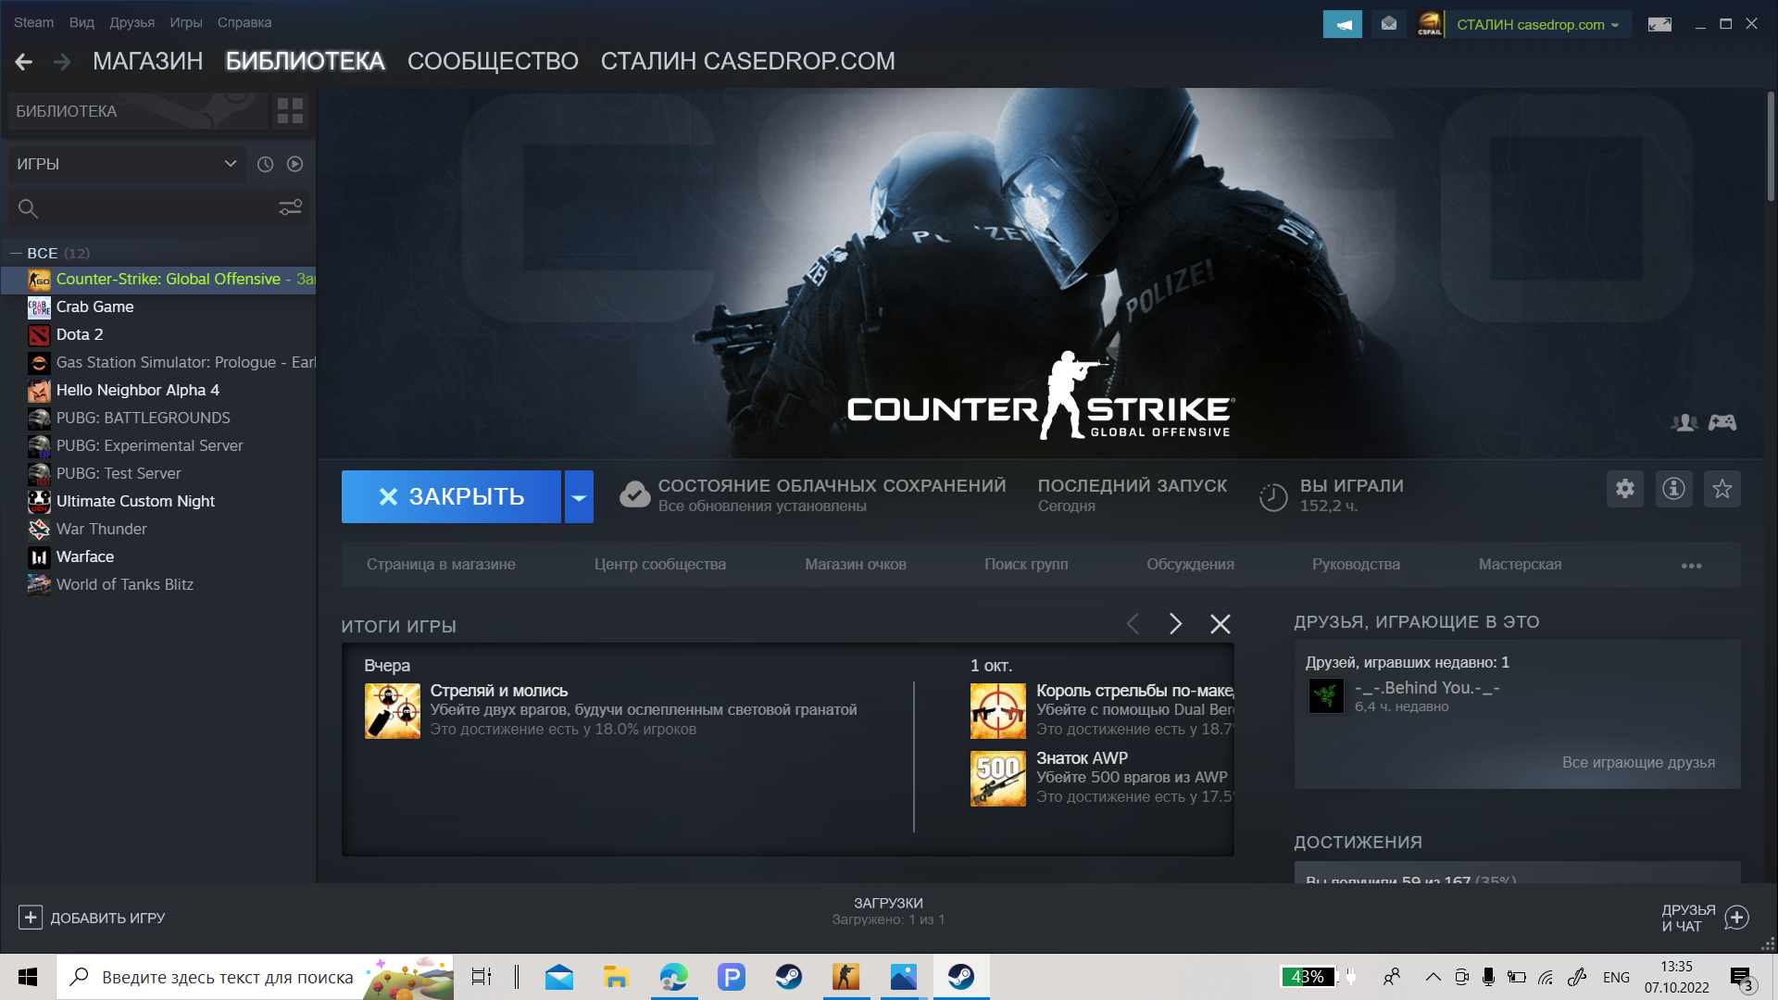Open the СТАЛИН CASEDROP.COM profile tab
Image resolution: width=1778 pixels, height=1000 pixels.
pyautogui.click(x=747, y=61)
